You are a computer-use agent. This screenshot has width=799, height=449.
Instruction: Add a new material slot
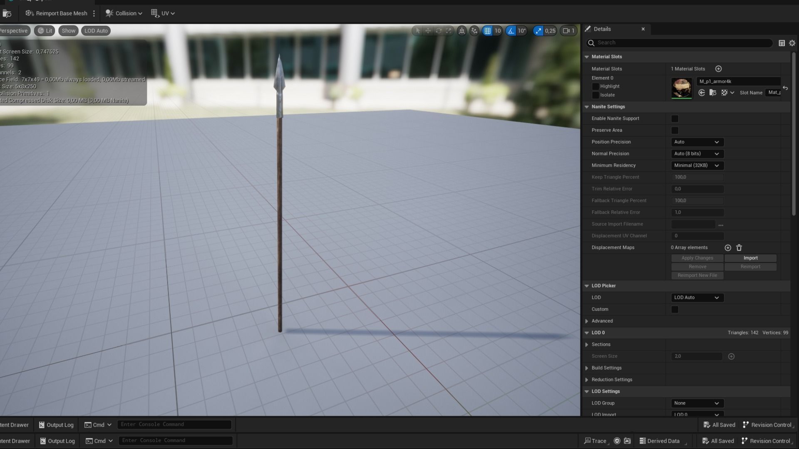tap(718, 69)
